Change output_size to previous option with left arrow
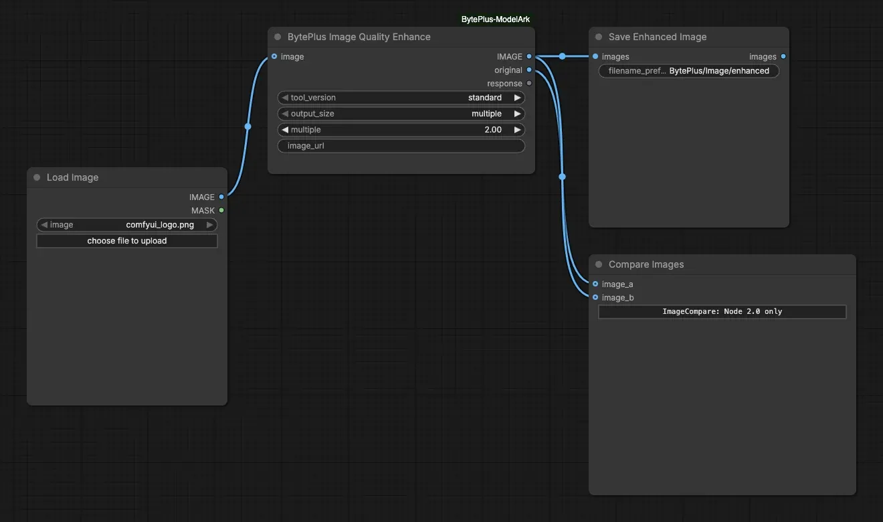The image size is (883, 522). tap(285, 114)
